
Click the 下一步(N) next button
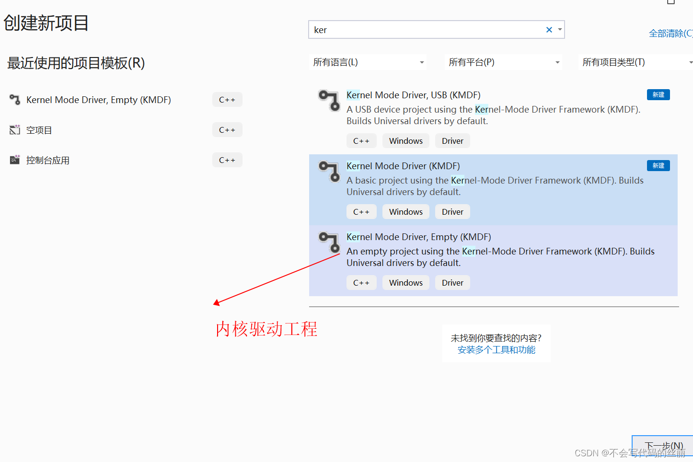coord(663,446)
